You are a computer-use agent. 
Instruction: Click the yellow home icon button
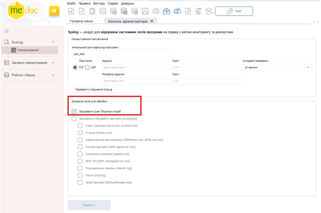click(x=54, y=11)
